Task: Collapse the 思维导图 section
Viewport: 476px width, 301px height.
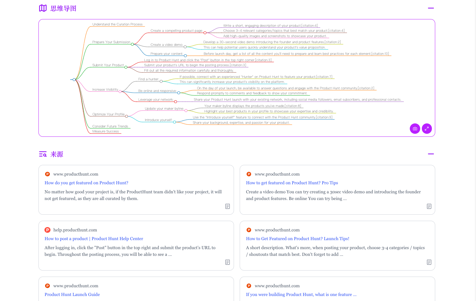Action: (x=431, y=8)
